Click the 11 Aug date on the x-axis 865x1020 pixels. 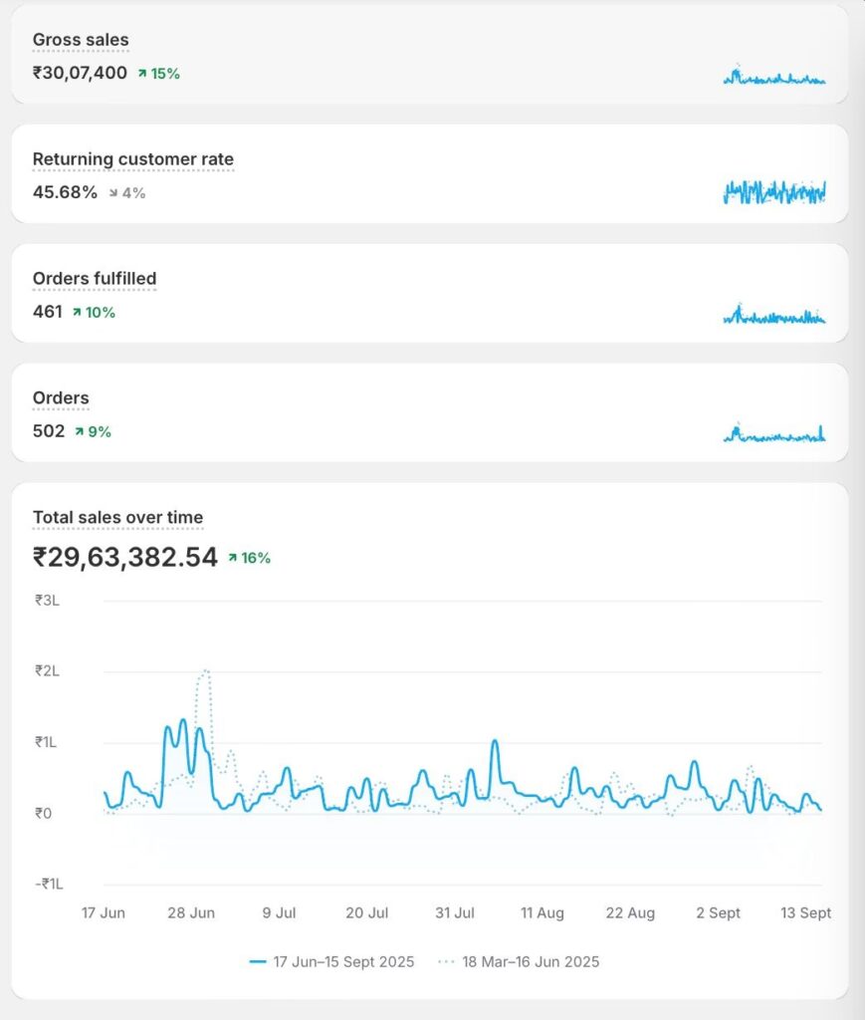click(542, 912)
